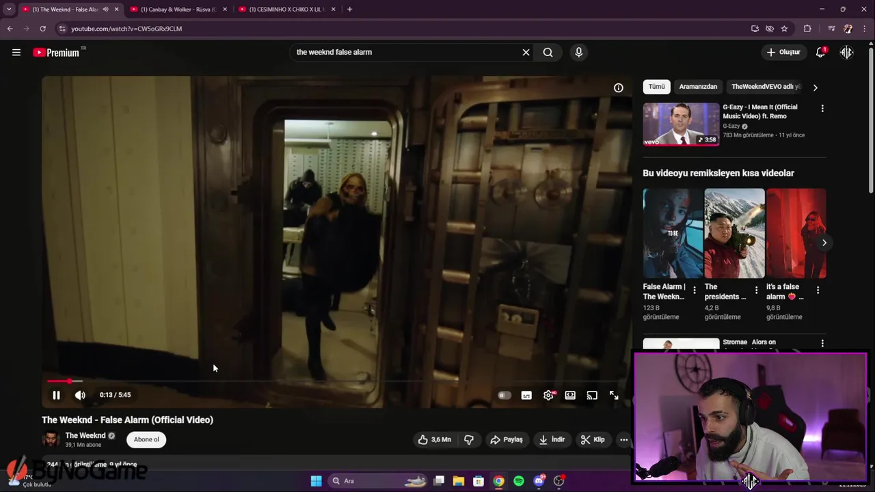Open the notifications bell
This screenshot has width=875, height=492.
[x=821, y=53]
